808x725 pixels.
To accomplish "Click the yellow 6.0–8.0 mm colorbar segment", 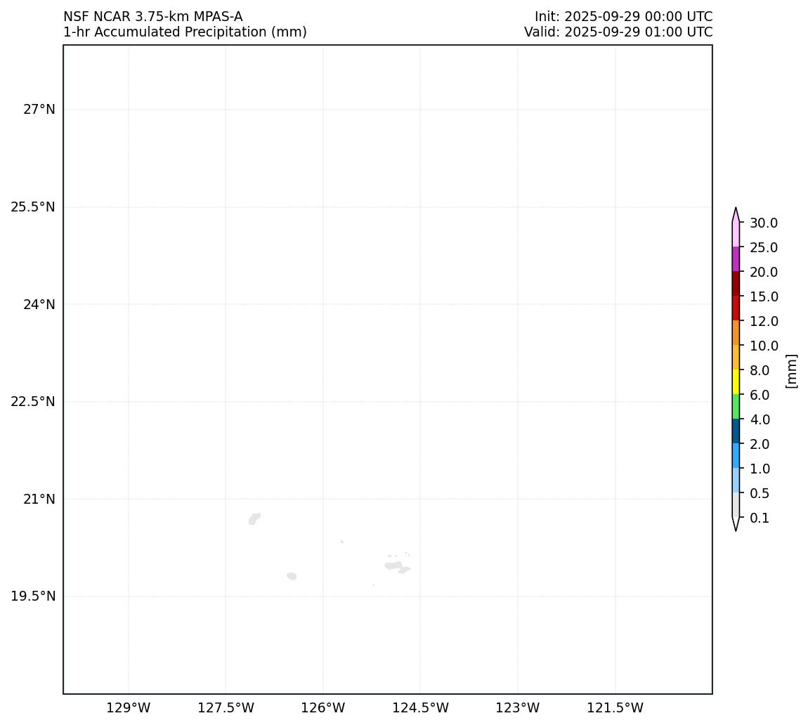I will pos(736,382).
